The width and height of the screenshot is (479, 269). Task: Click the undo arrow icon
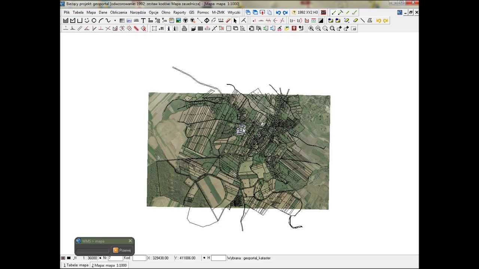click(278, 12)
